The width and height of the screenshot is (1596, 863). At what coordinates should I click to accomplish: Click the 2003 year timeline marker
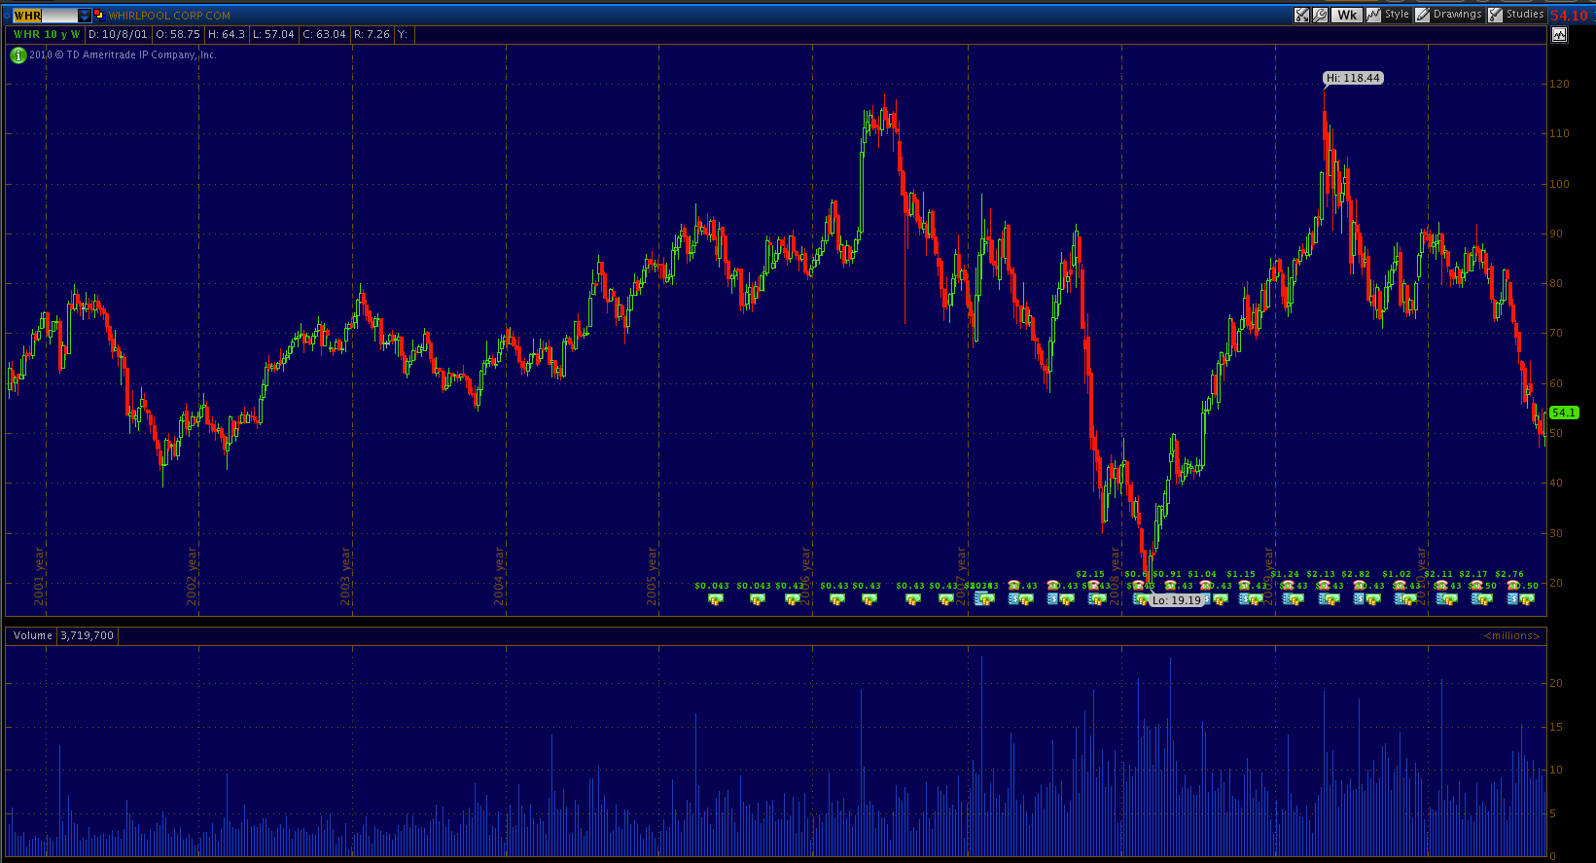(x=345, y=576)
